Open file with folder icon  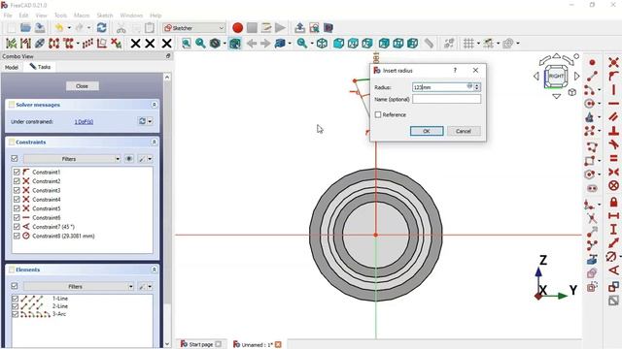[25, 28]
